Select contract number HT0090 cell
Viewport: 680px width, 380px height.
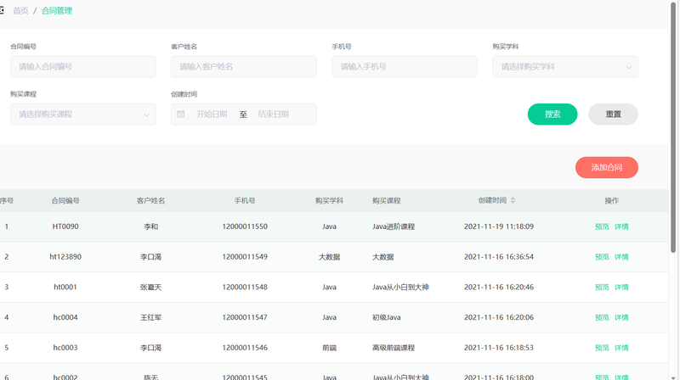click(65, 226)
